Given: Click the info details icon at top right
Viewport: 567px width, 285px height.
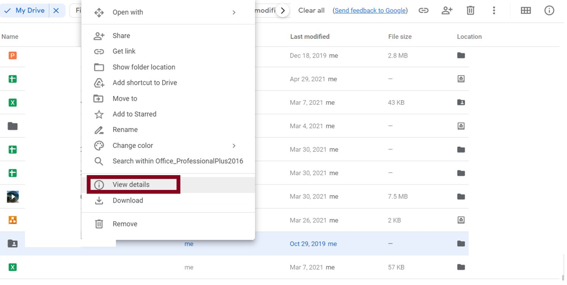Looking at the screenshot, I should pos(549,10).
